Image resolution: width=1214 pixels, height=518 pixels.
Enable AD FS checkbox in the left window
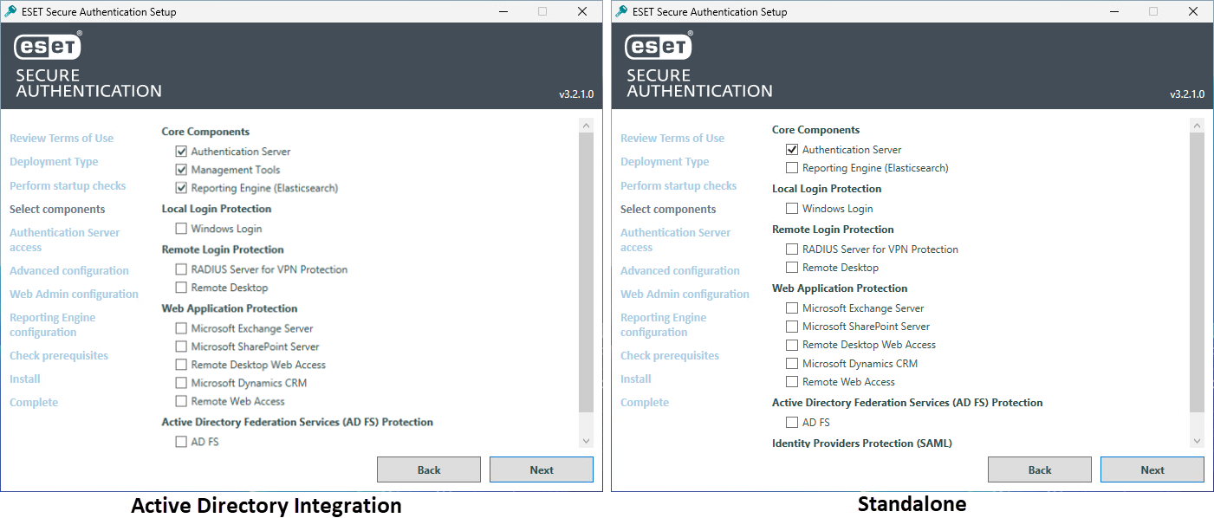(181, 442)
